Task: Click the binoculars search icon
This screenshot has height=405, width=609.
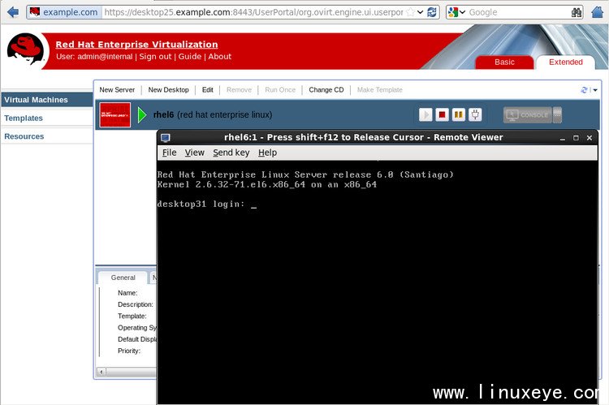Action: pos(577,12)
